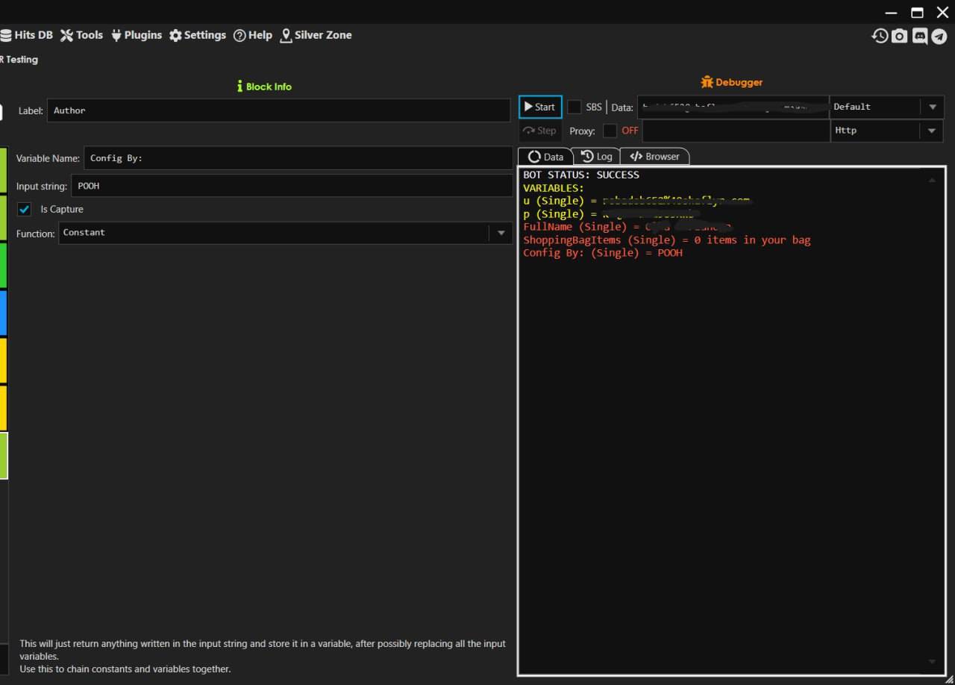The width and height of the screenshot is (955, 685).
Task: Click the debugger Data input field
Action: pyautogui.click(x=733, y=107)
